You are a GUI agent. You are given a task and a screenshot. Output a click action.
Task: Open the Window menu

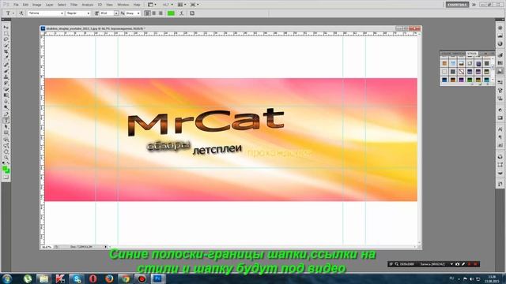click(x=123, y=5)
